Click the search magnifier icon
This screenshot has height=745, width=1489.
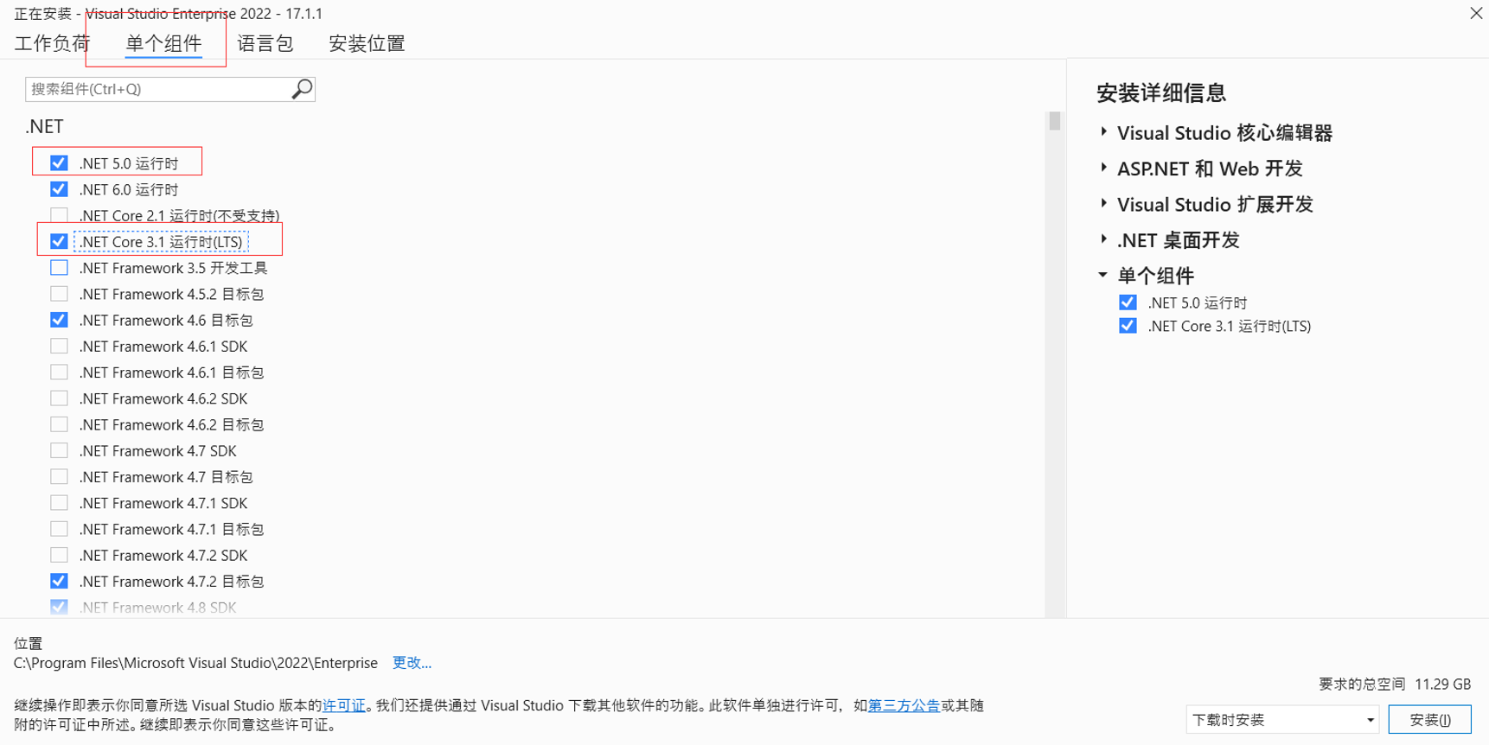click(302, 89)
